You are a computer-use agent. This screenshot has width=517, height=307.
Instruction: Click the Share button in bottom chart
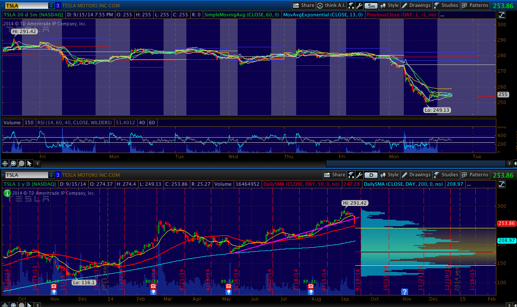pos(334,175)
